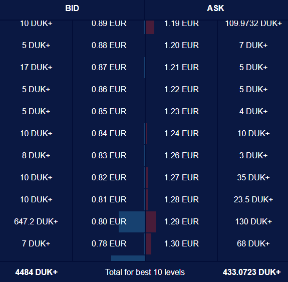
Task: Select the 0.83 EUR bid price
Action: [109, 155]
